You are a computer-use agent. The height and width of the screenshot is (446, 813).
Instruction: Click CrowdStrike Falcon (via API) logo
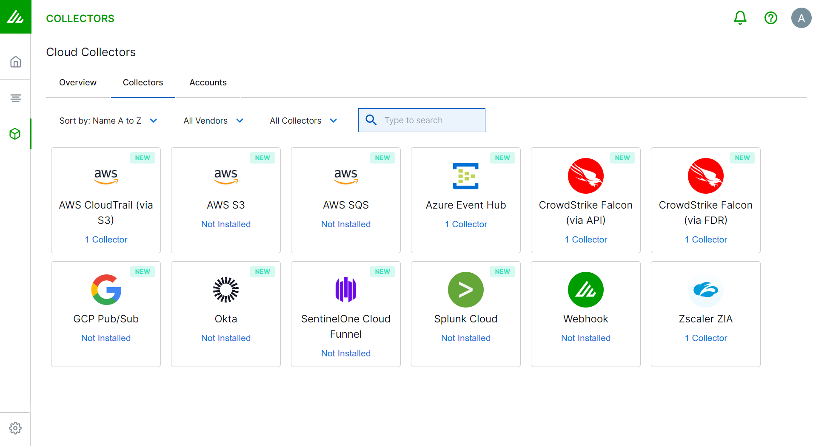(x=586, y=176)
